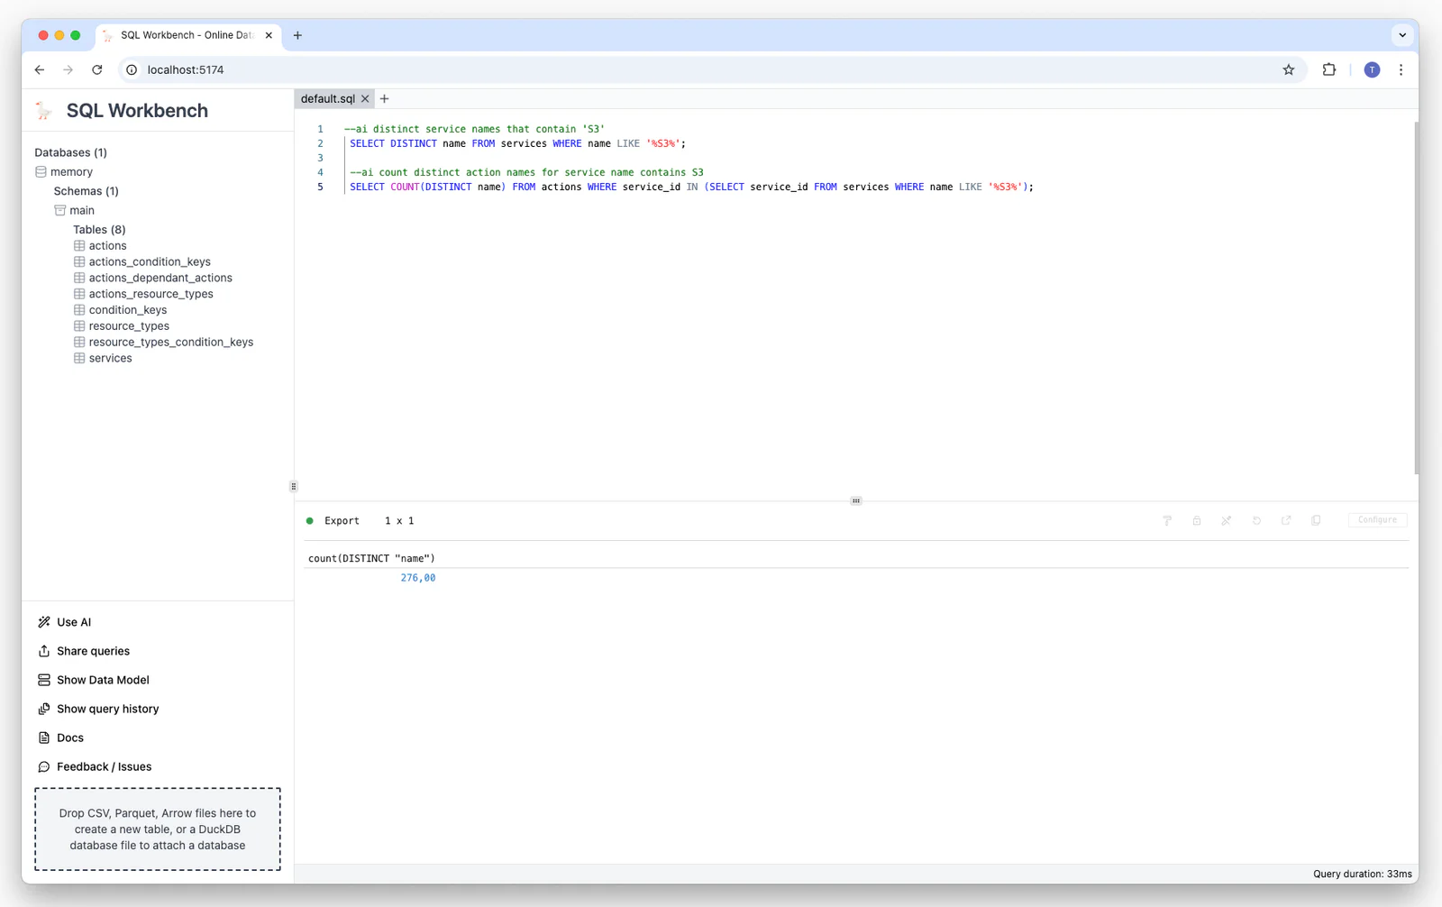
Task: Click the Query duration: 33ms status
Action: (1362, 874)
